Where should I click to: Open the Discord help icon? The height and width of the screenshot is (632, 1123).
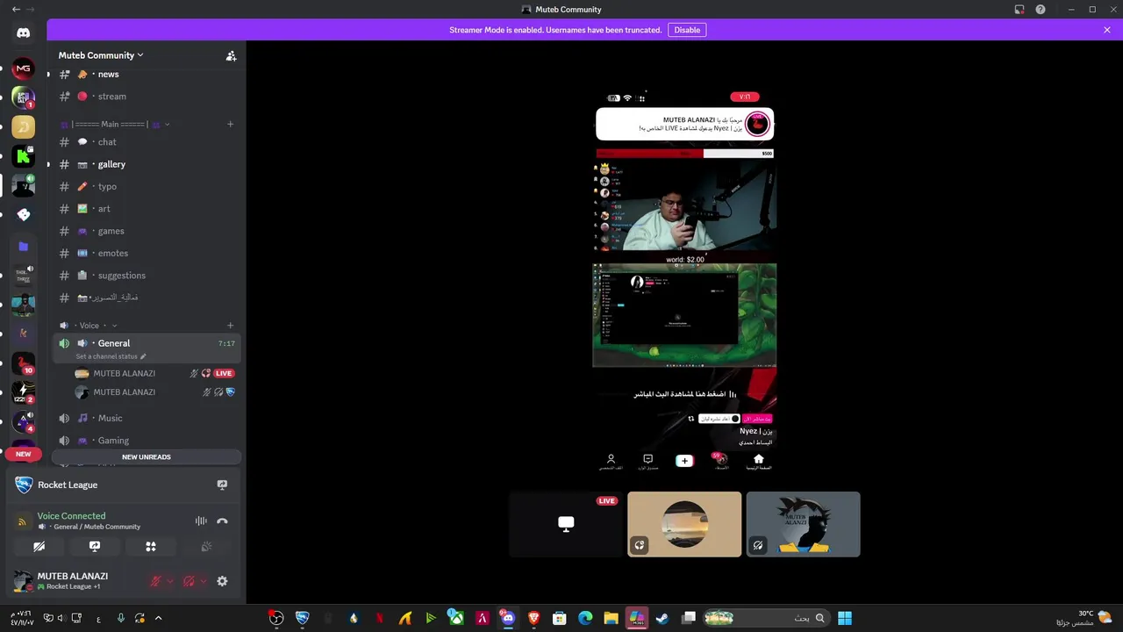[x=1041, y=10]
